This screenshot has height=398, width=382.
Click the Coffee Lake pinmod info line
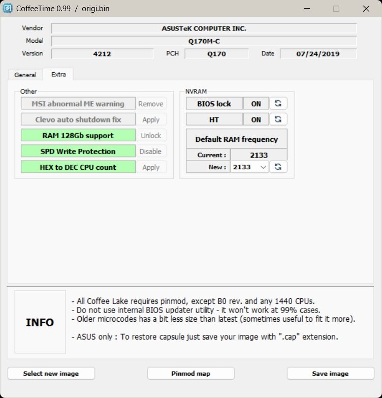pos(193,301)
